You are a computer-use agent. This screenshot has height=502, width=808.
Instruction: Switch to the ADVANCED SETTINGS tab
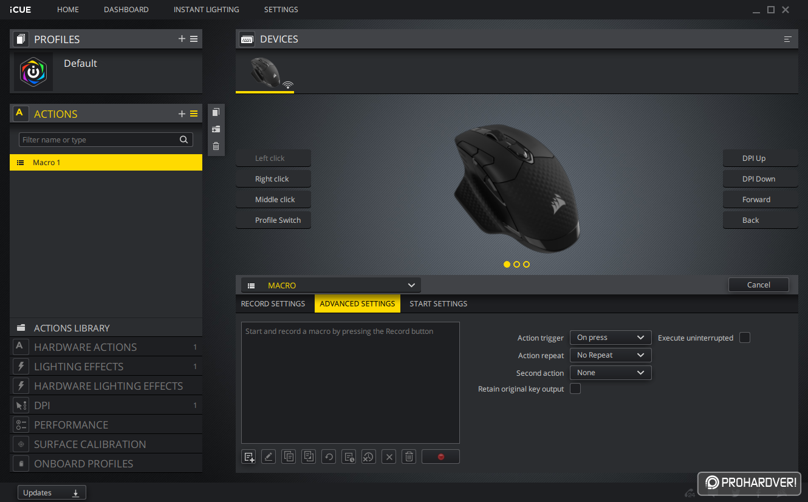[x=357, y=304]
